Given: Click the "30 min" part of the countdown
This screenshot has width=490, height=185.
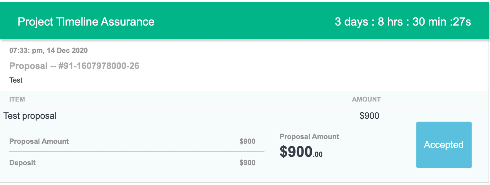Looking at the screenshot, I should pos(428,22).
